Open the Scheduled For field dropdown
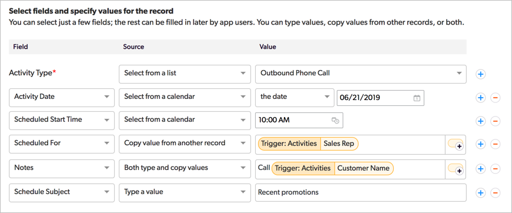 [x=62, y=144]
